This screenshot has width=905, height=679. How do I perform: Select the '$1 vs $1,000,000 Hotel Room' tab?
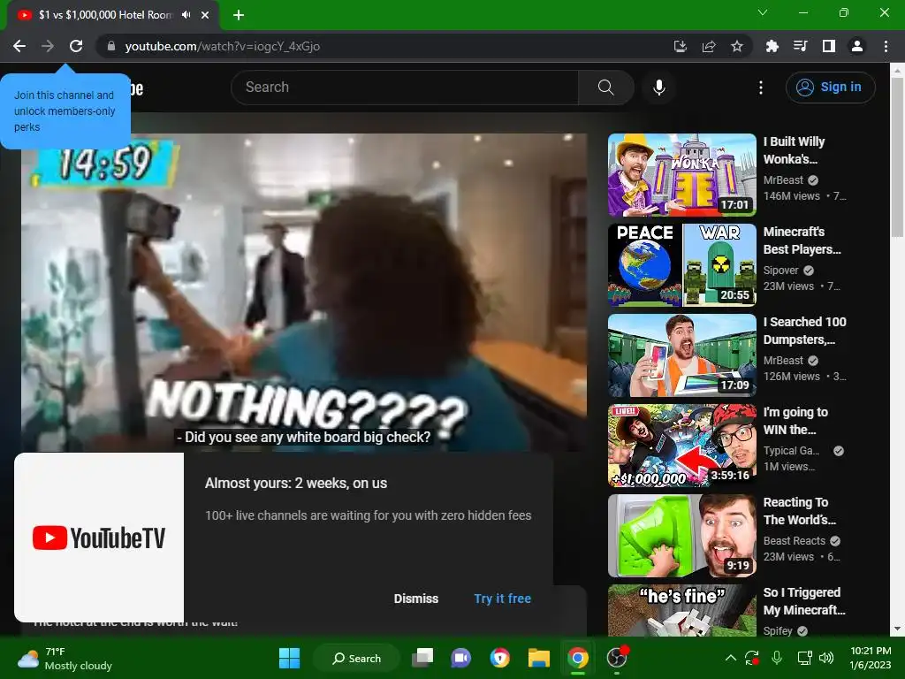(x=112, y=15)
